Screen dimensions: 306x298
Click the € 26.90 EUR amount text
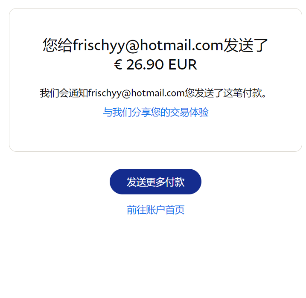pyautogui.click(x=155, y=64)
